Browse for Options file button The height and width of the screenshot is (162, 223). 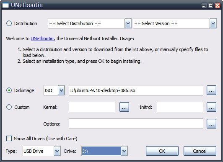212,124
